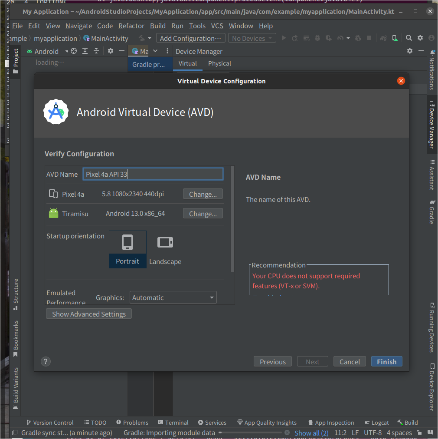Open Structure tool window on left sidebar
The image size is (438, 439).
16,294
